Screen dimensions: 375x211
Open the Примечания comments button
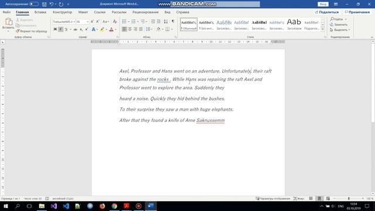tap(357, 12)
